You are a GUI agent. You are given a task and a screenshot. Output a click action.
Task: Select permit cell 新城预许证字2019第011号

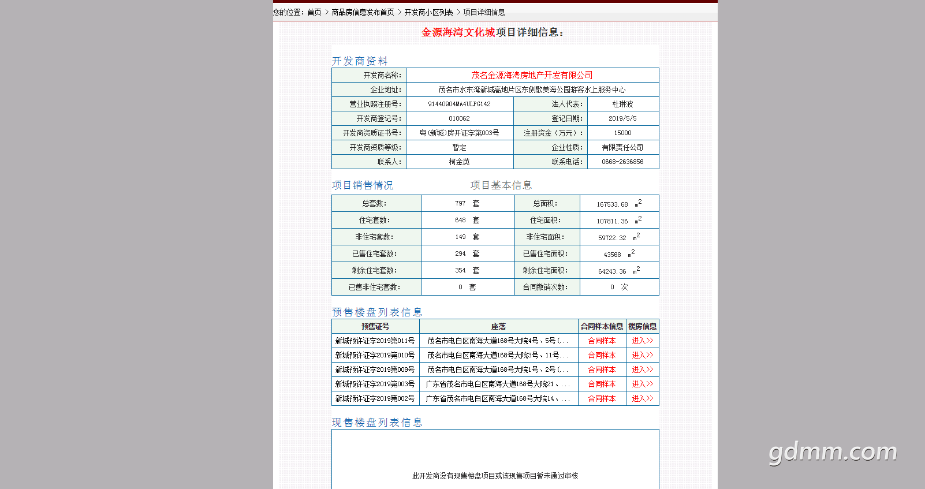(x=375, y=341)
